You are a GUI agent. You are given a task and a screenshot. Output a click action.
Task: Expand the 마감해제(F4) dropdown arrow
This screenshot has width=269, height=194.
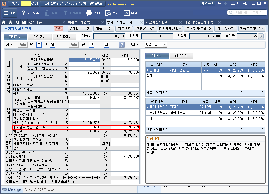[x=180, y=29]
